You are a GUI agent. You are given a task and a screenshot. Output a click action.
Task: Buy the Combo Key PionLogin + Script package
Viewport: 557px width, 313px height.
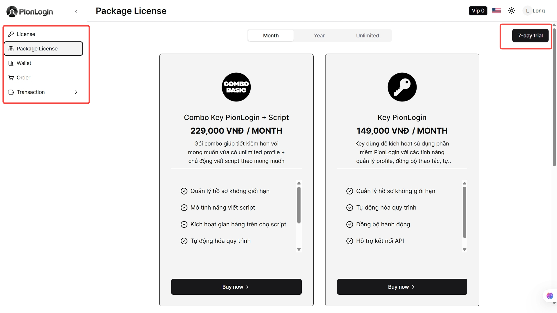click(x=236, y=287)
